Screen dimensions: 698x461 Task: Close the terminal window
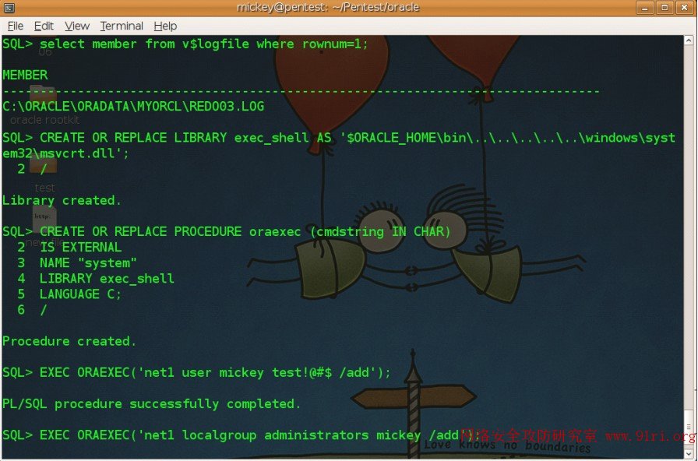[x=685, y=8]
